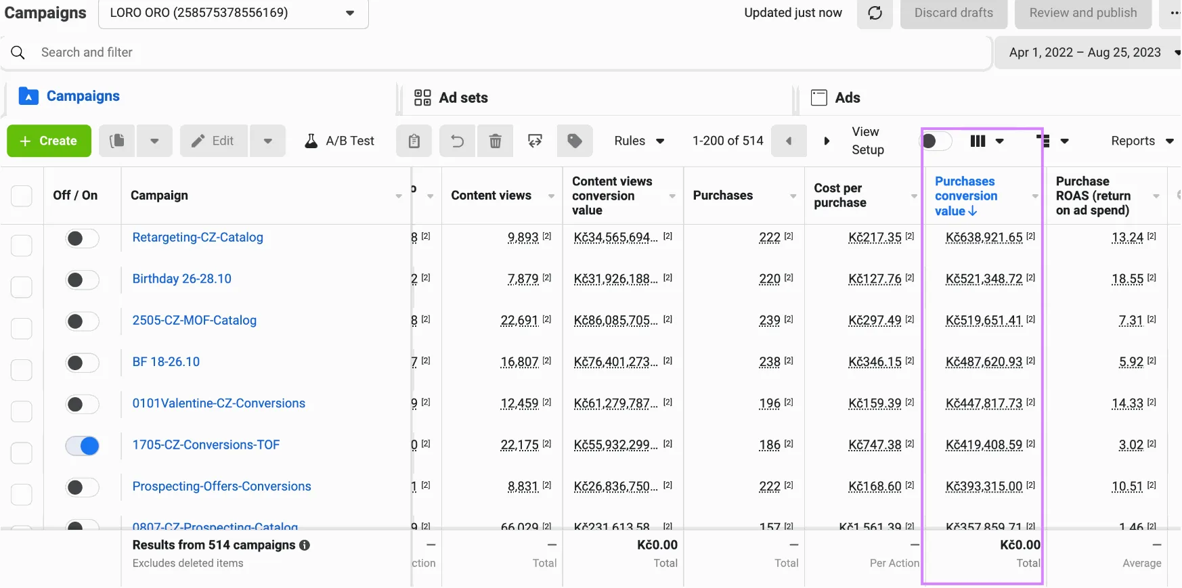Click Review and publish button
1182x588 pixels.
[1083, 13]
